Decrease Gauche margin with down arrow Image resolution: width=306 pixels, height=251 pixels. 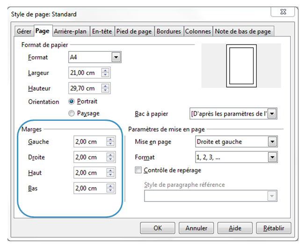(110, 144)
